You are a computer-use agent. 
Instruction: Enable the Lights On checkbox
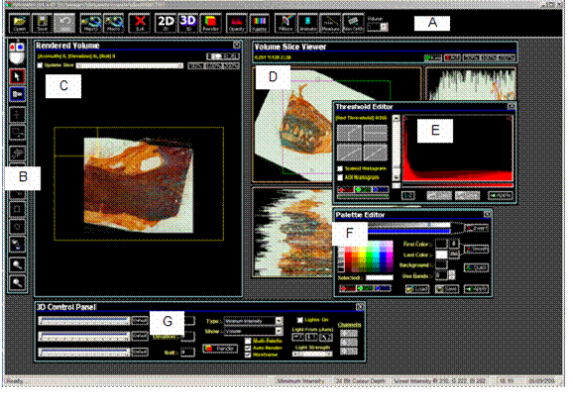pos(300,320)
